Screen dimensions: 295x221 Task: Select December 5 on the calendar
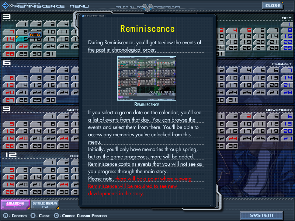coord(8,170)
